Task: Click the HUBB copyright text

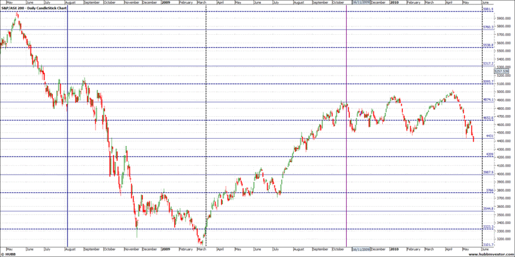Action: click(7, 254)
